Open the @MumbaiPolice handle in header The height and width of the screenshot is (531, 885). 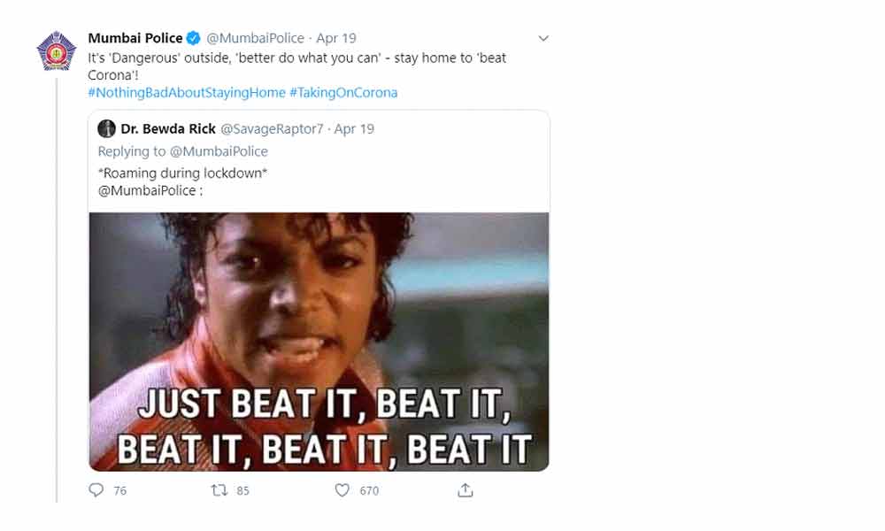click(x=255, y=39)
